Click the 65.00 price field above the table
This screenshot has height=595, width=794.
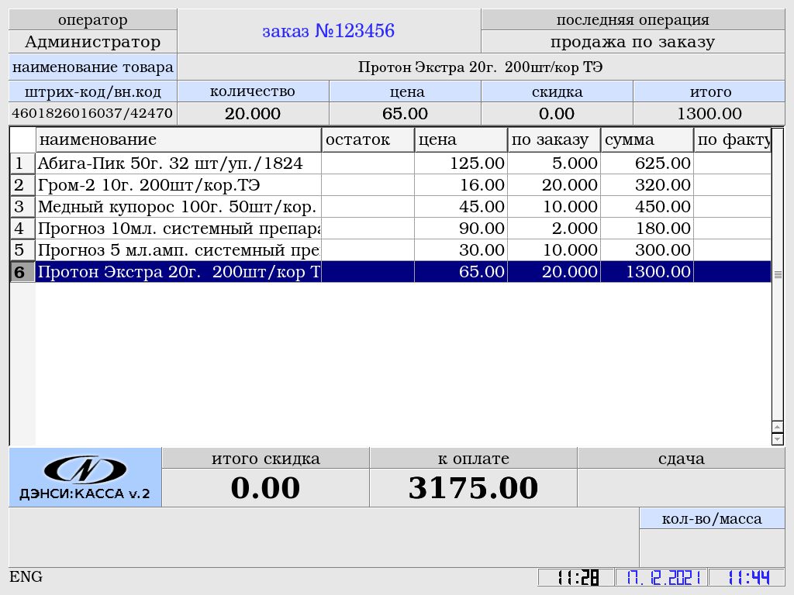405,113
